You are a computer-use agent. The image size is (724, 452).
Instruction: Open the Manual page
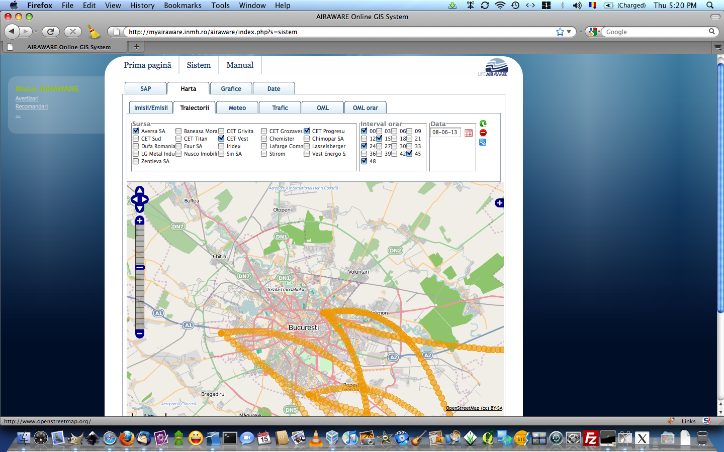240,65
